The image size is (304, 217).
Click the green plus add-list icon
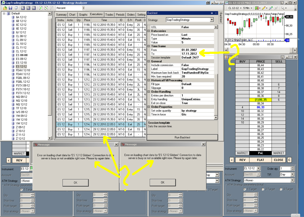point(41,8)
